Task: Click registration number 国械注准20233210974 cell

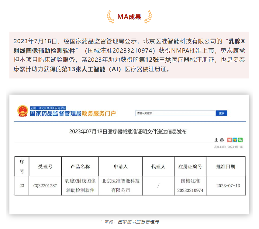Action: (x=190, y=186)
